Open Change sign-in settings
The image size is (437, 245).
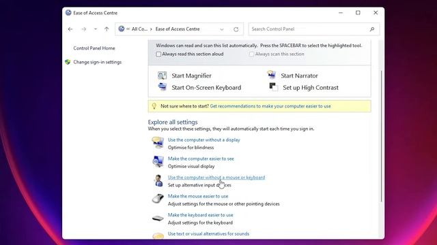tap(98, 62)
